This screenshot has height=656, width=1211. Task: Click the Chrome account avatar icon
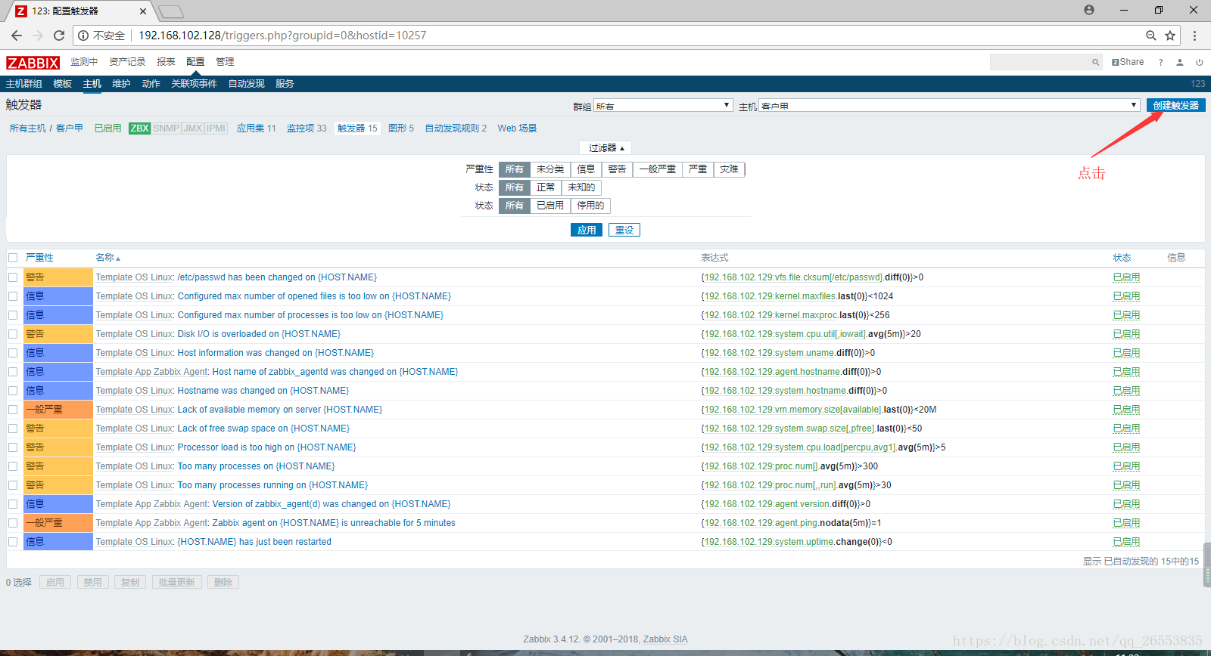[x=1089, y=10]
